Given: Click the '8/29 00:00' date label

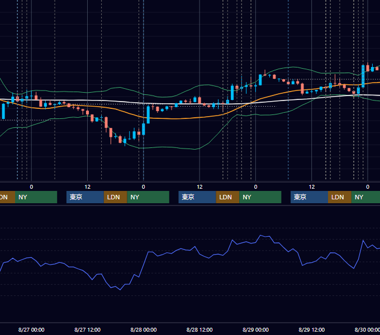Looking at the screenshot, I should tap(256, 329).
